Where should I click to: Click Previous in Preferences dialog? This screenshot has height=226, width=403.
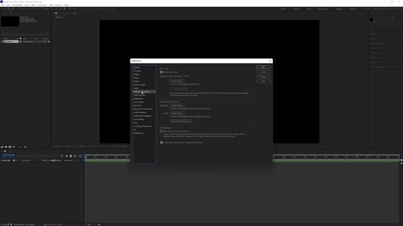tap(263, 77)
